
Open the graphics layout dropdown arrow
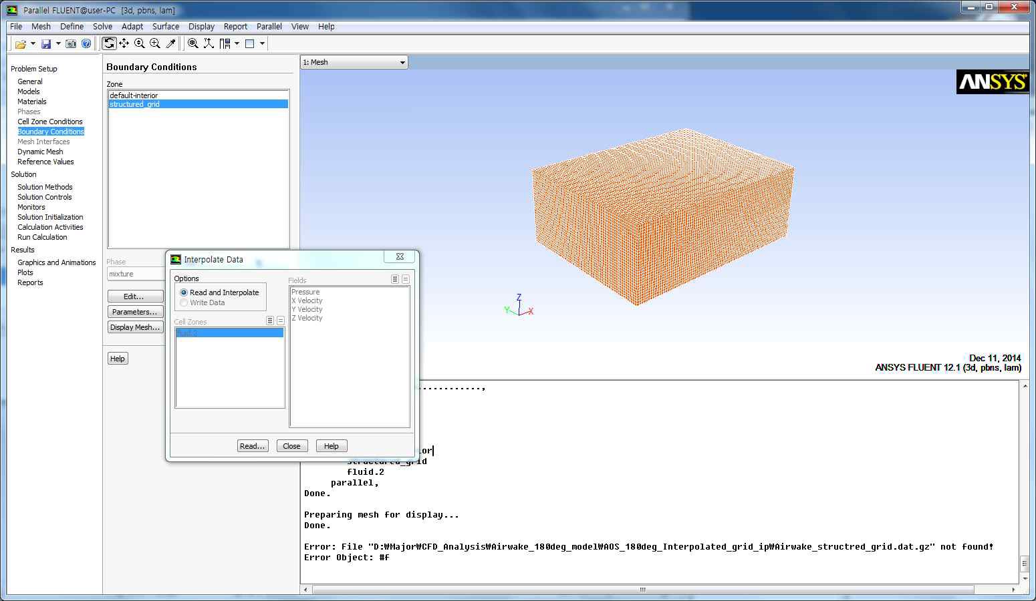[262, 44]
